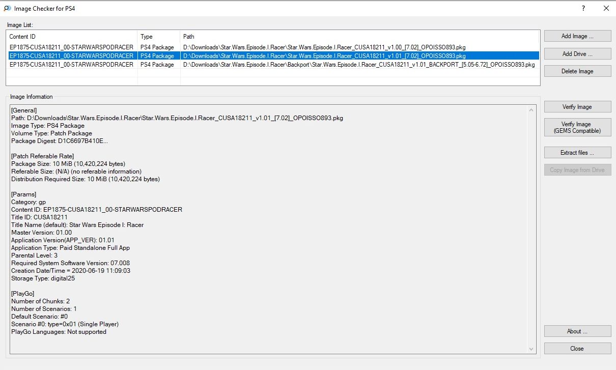The width and height of the screenshot is (616, 370).
Task: Click the Application Type: Paid Standalone Full App line
Action: (x=70, y=248)
